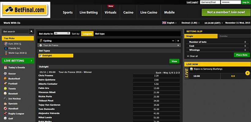This screenshot has width=251, height=122.
Task: Collapse the Tour de France expander arrow
Action: click(41, 45)
